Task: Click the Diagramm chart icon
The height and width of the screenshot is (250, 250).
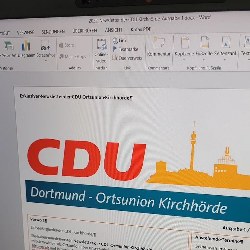Action: coord(26,46)
